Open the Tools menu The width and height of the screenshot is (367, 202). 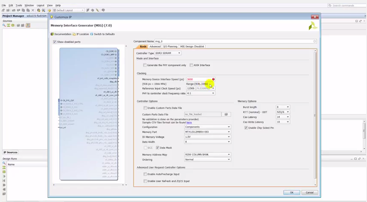click(19, 6)
